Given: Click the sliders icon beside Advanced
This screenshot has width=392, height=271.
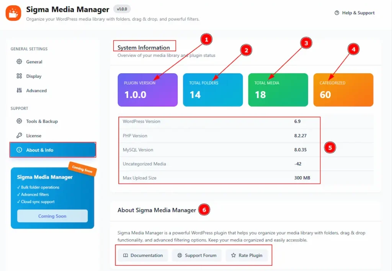Looking at the screenshot, I should coord(19,90).
